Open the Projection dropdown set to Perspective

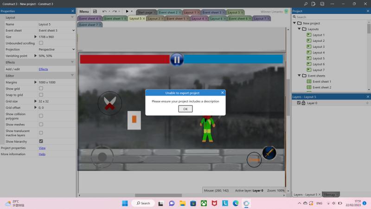click(56, 49)
